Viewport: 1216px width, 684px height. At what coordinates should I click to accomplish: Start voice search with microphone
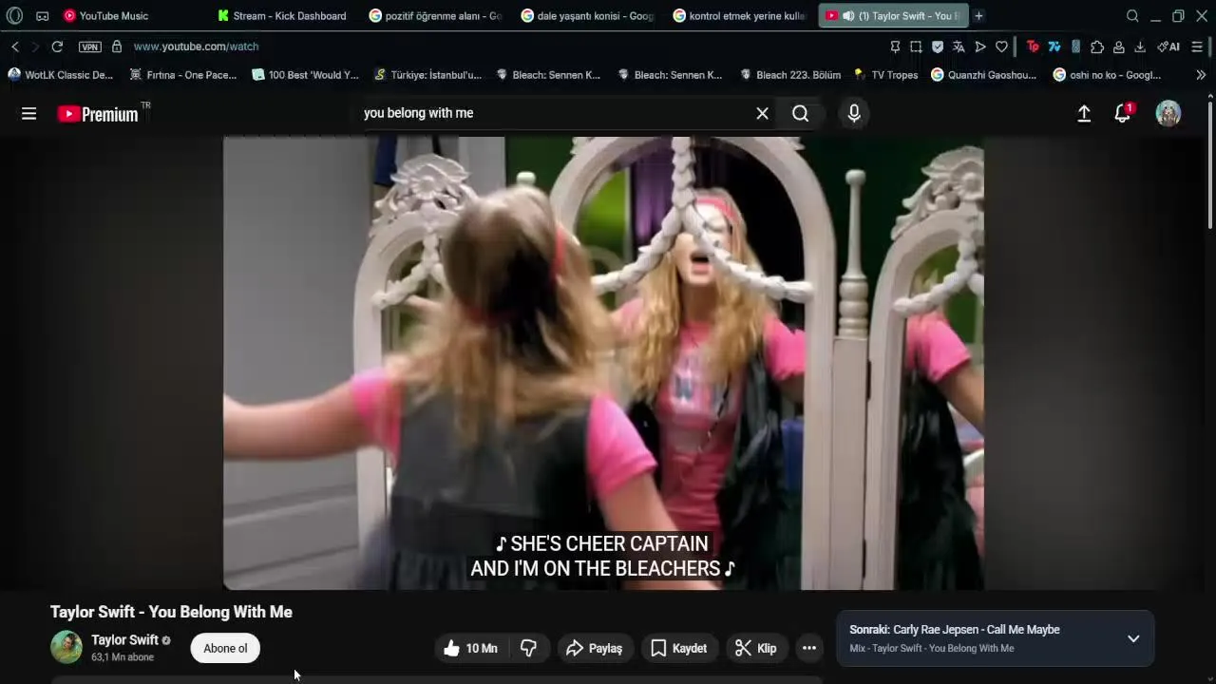point(854,114)
